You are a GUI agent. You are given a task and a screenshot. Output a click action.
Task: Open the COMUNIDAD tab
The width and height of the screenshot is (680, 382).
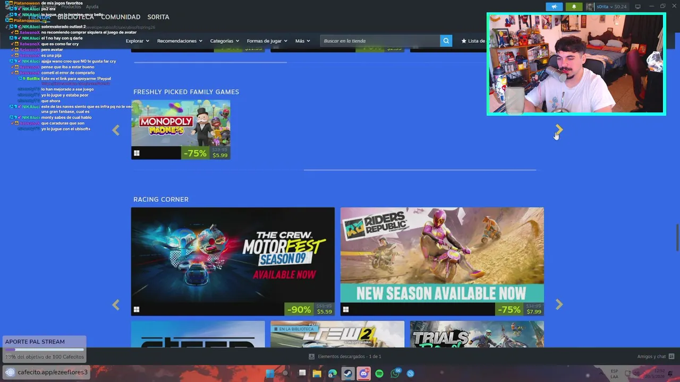click(x=121, y=17)
